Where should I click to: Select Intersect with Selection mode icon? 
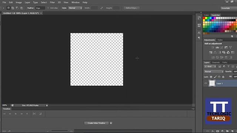pos(21,8)
